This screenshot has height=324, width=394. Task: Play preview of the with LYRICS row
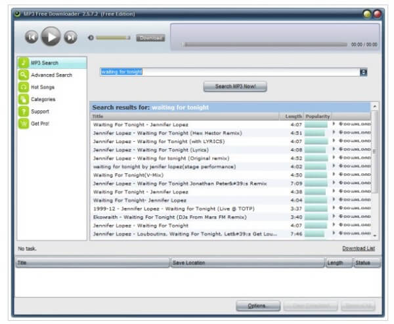click(x=334, y=140)
